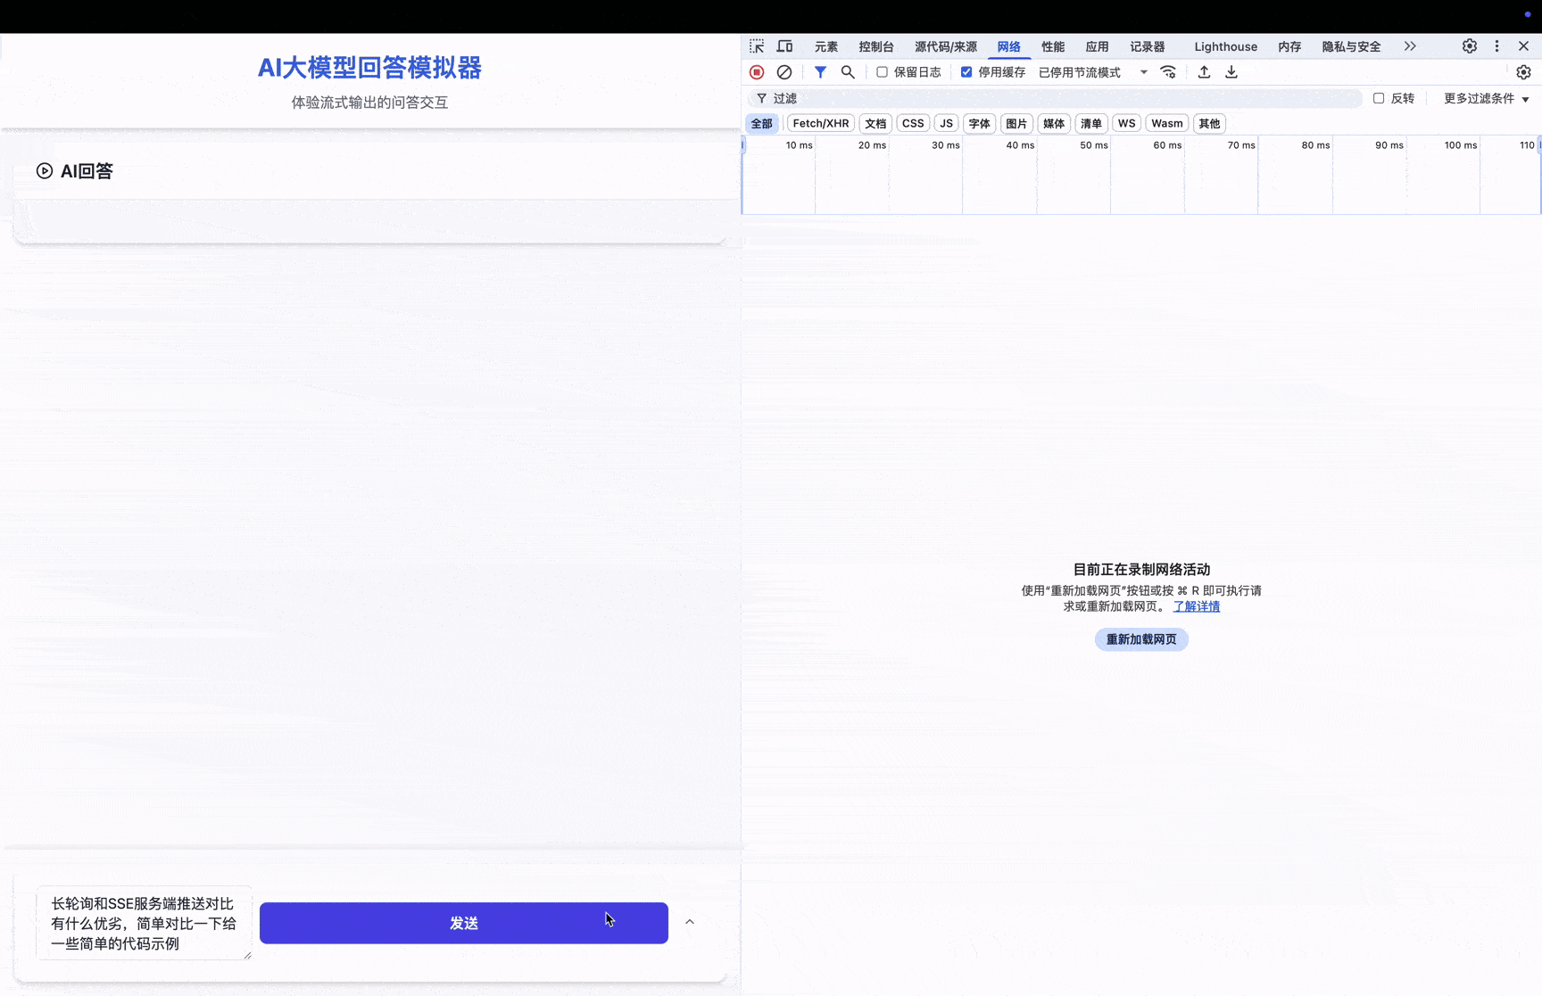Open the 源代码/来源 tab
Viewport: 1542px width, 996px height.
pyautogui.click(x=946, y=46)
